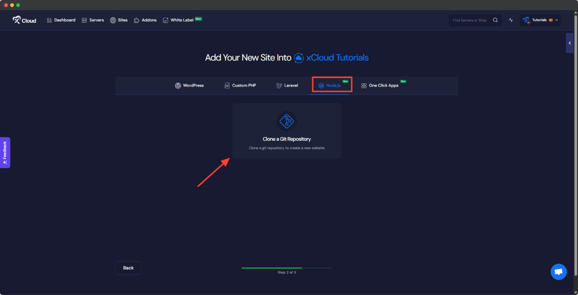Screen dimensions: 578x295
Task: Open the live chat bubble
Action: click(558, 272)
